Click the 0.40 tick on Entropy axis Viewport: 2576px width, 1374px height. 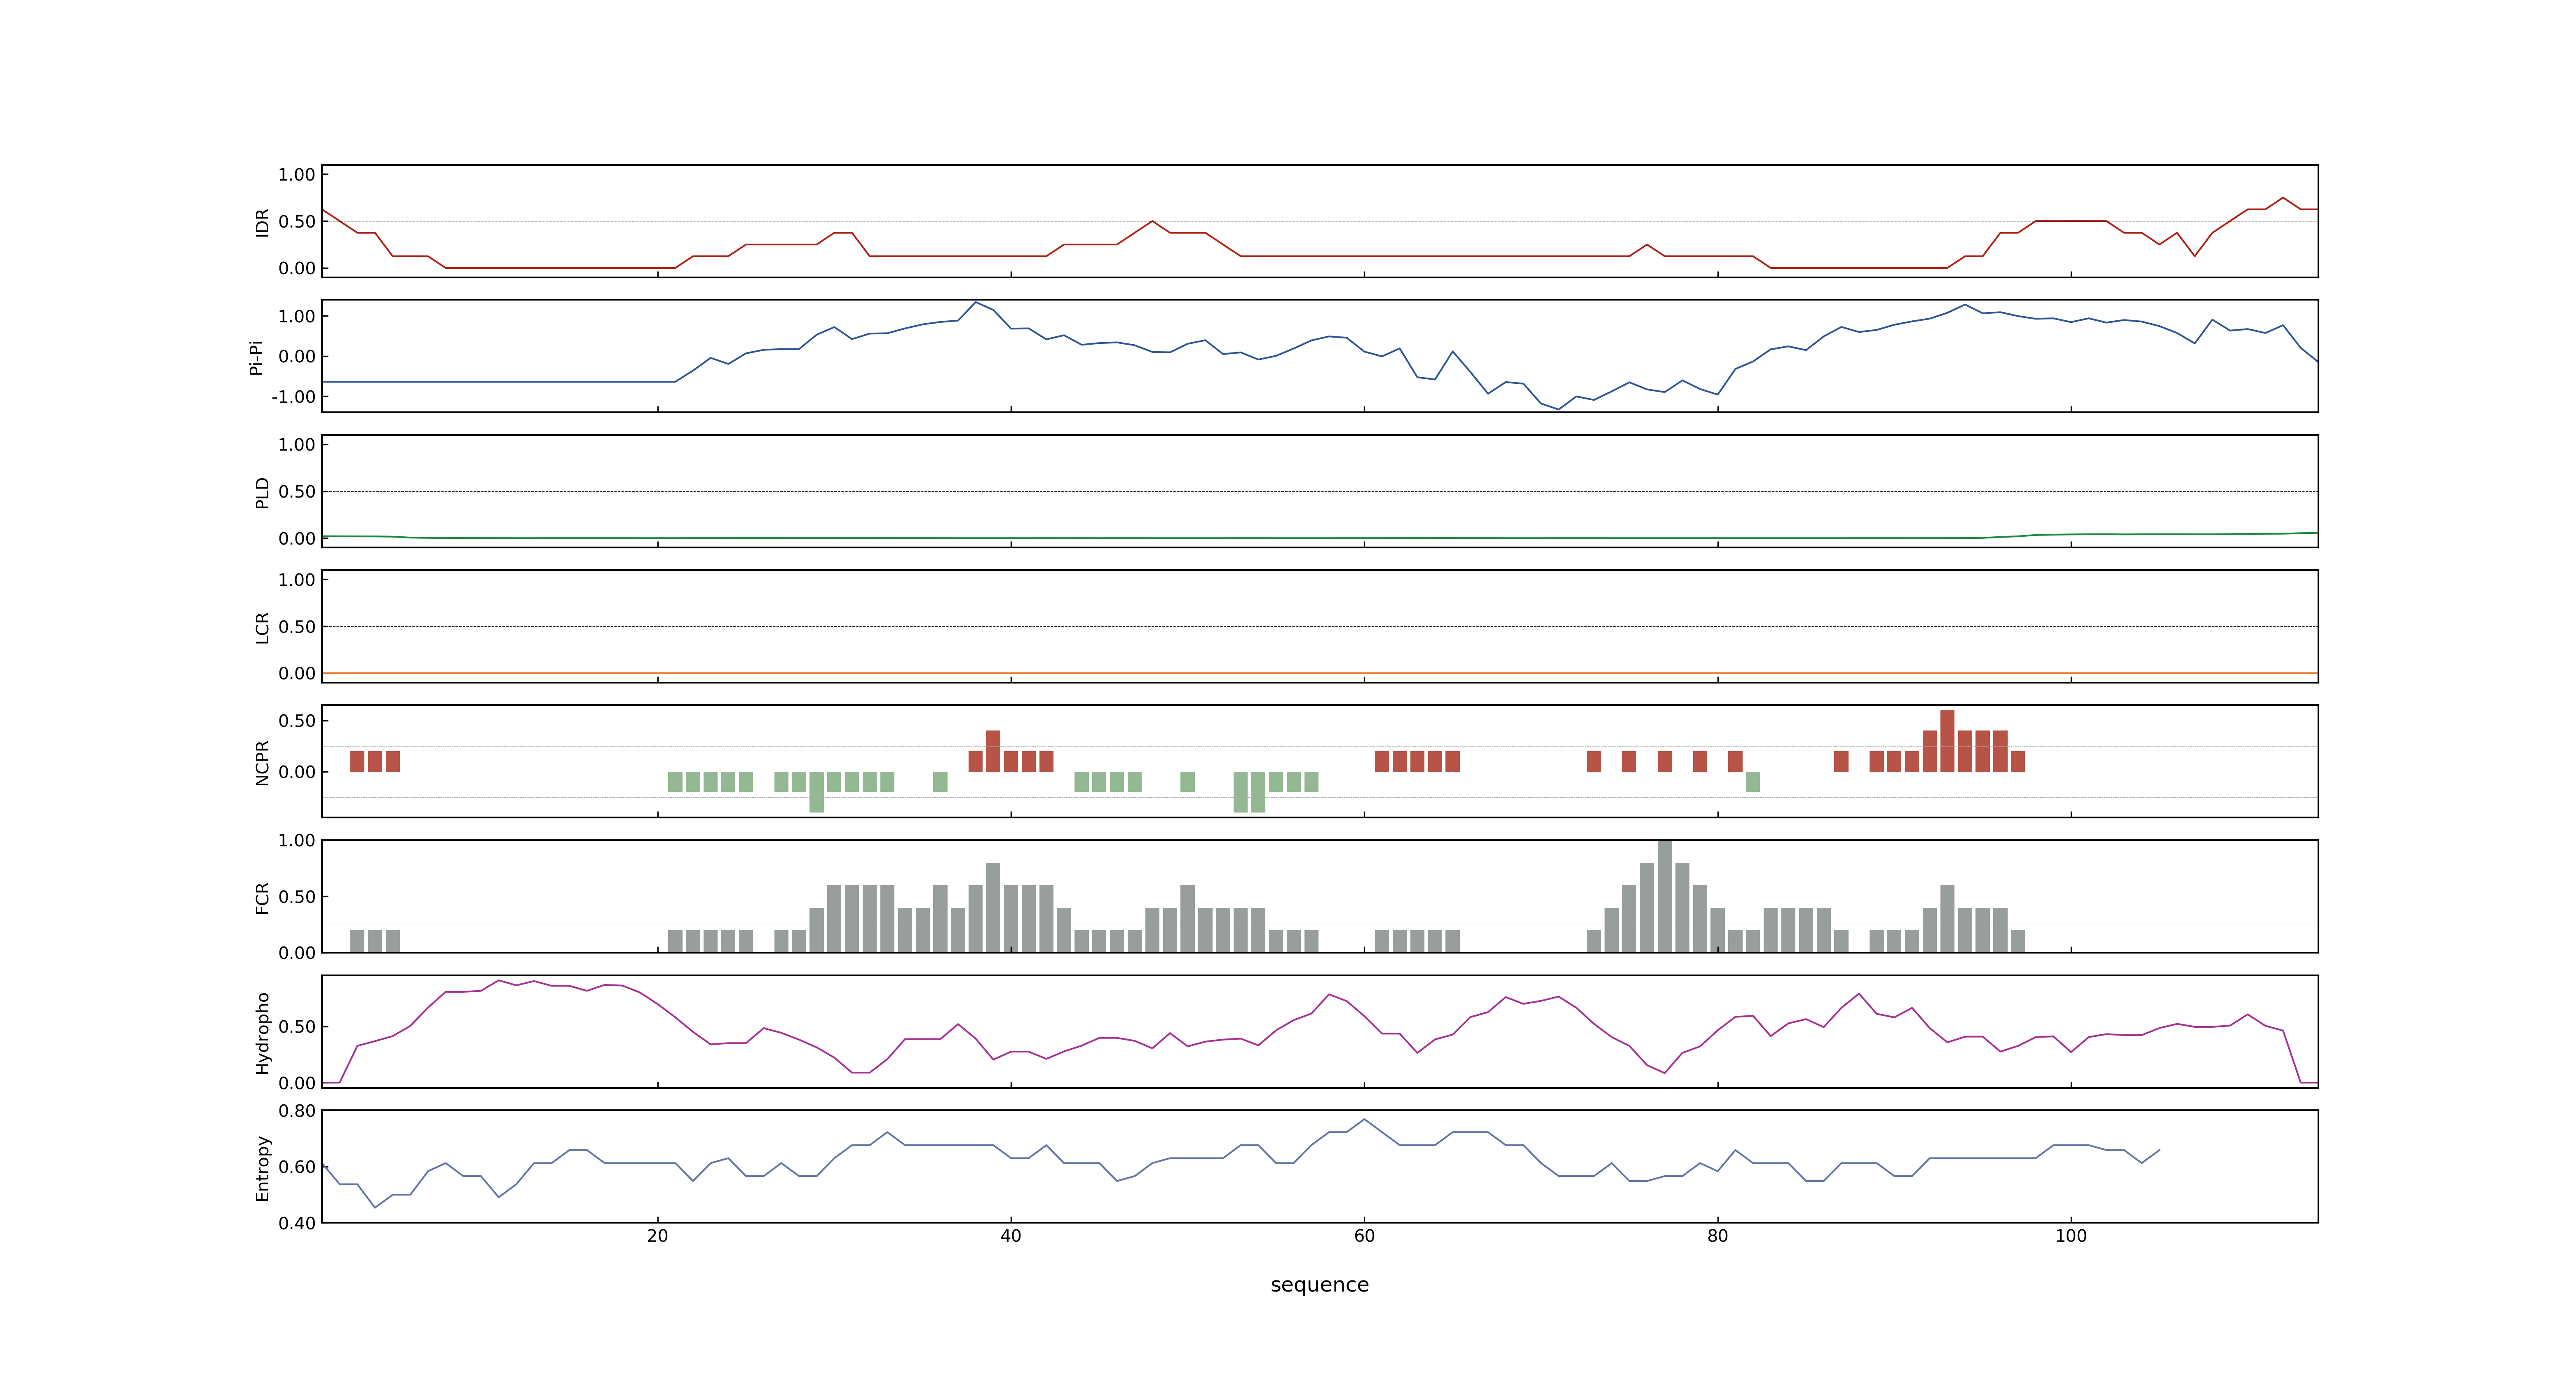point(297,1223)
